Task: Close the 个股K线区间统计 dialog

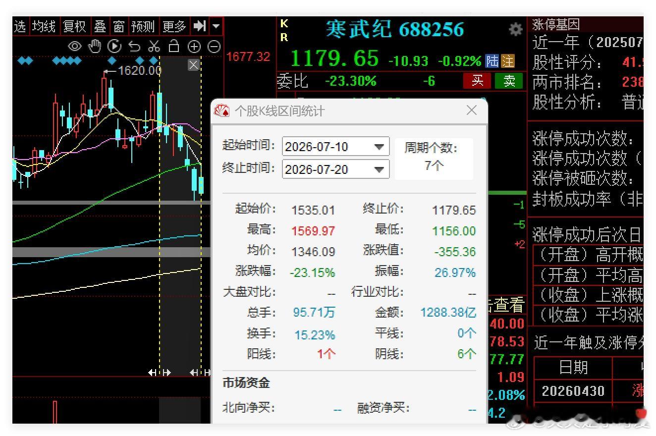Action: [x=472, y=110]
